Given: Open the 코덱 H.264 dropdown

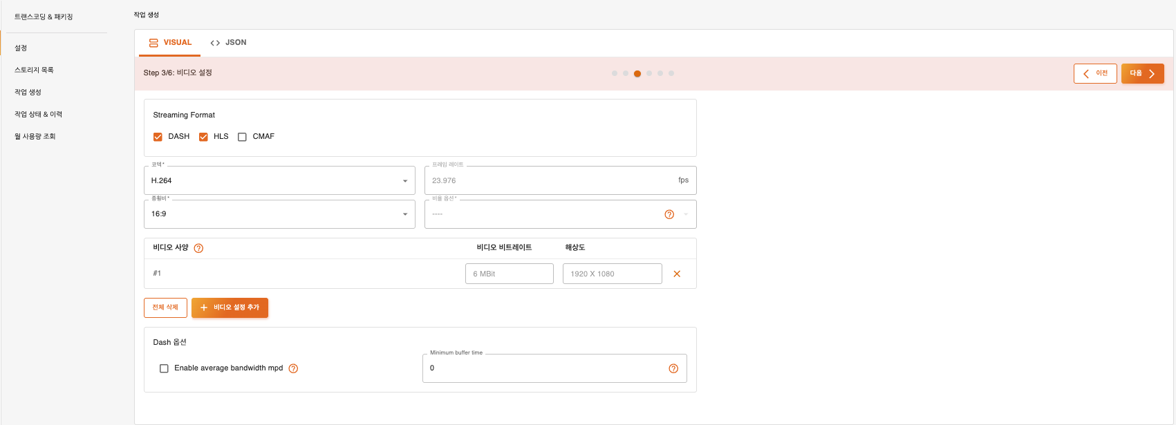Looking at the screenshot, I should click(x=279, y=180).
